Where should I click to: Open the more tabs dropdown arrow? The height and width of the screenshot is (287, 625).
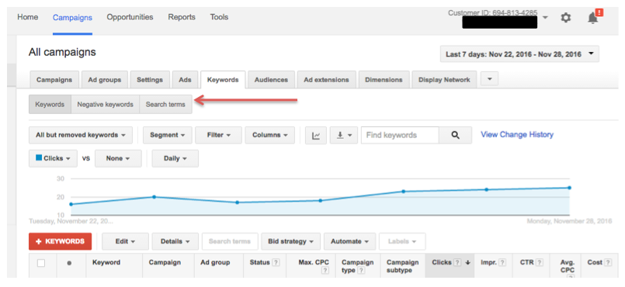click(x=489, y=79)
